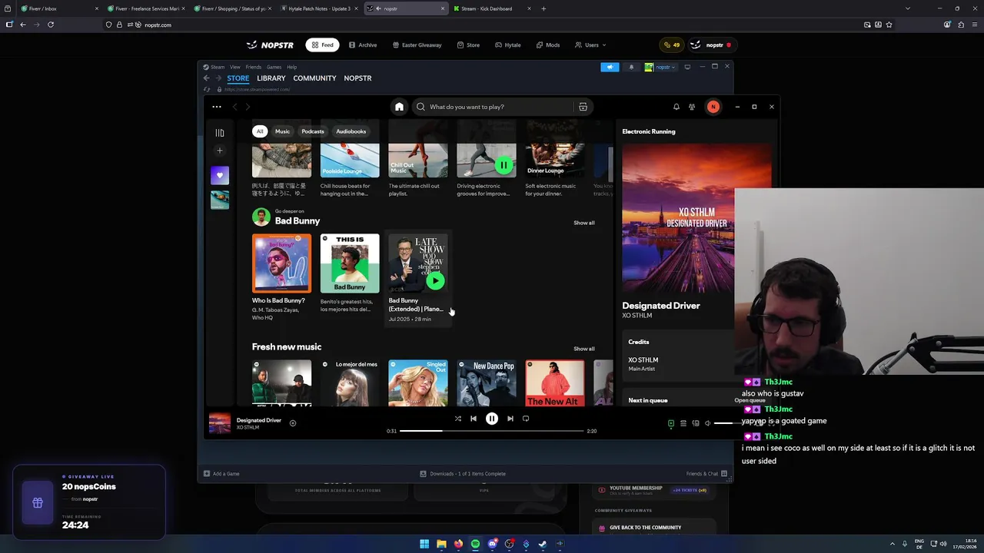The image size is (984, 553).
Task: Open Connect to a device icon
Action: pyautogui.click(x=696, y=423)
